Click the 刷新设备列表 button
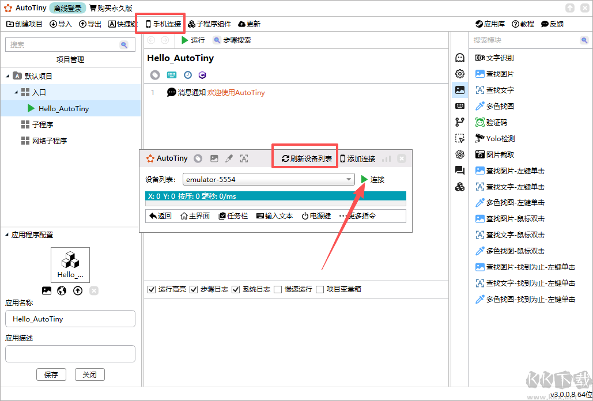This screenshot has height=401, width=593. coord(307,158)
